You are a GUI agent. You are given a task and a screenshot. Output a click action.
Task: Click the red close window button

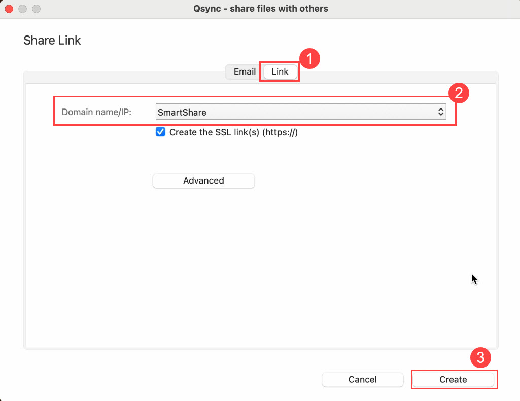pyautogui.click(x=9, y=9)
